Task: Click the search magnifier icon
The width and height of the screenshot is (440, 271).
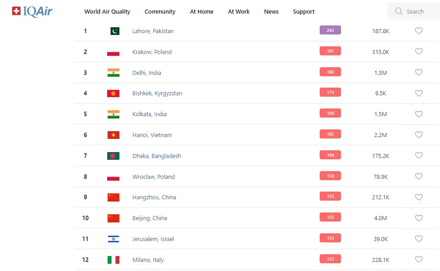Action: click(x=399, y=11)
